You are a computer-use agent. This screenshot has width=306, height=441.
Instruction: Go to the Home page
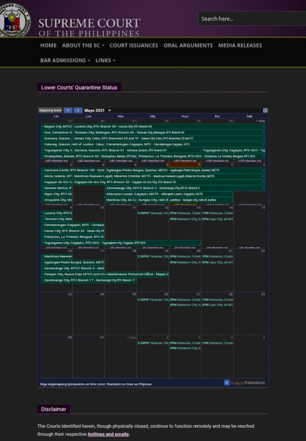(x=48, y=45)
